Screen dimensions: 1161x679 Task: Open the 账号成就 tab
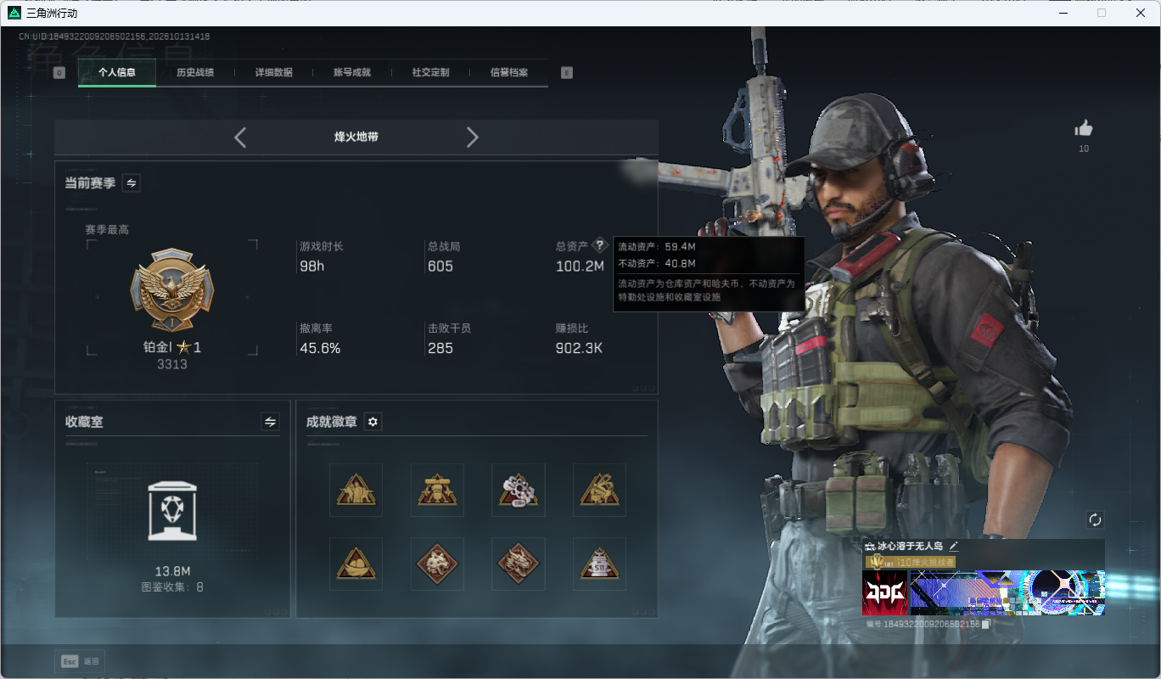pos(352,73)
